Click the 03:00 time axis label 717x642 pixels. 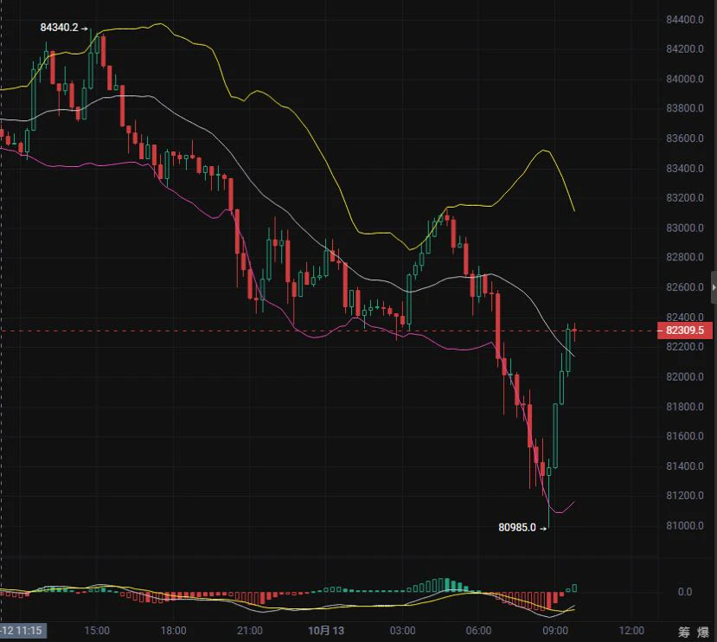402,631
